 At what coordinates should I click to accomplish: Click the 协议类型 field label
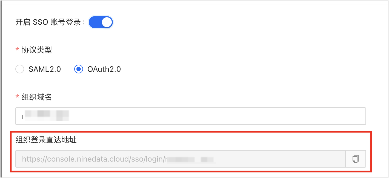pyautogui.click(x=37, y=50)
